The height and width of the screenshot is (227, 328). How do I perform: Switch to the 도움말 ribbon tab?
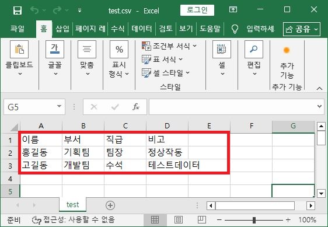pyautogui.click(x=210, y=29)
